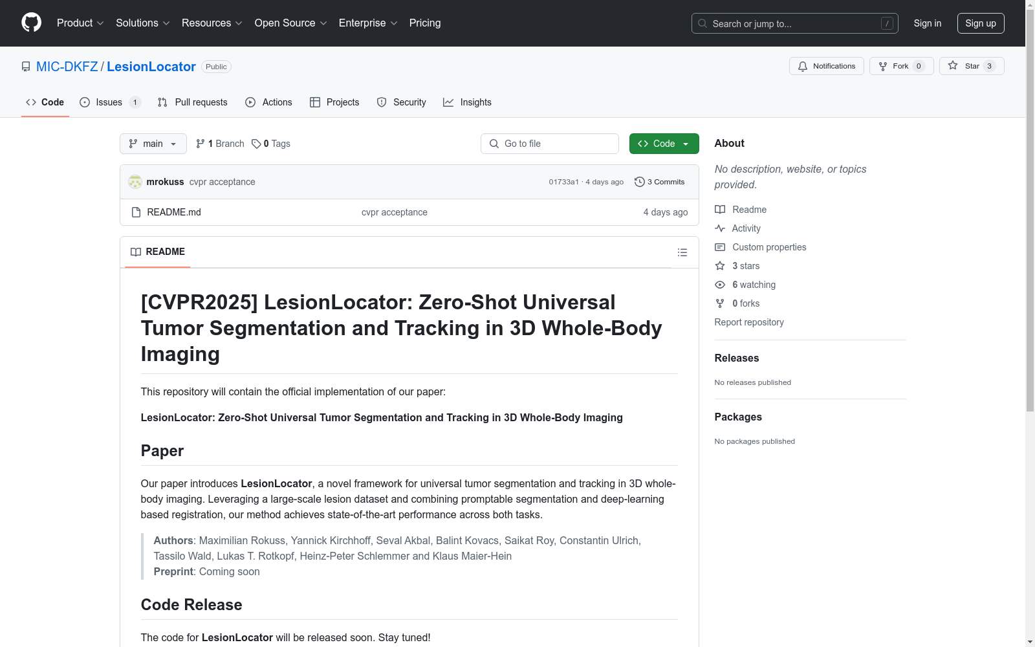Click the scrollbar down arrow
The image size is (1035, 647).
[x=1030, y=642]
